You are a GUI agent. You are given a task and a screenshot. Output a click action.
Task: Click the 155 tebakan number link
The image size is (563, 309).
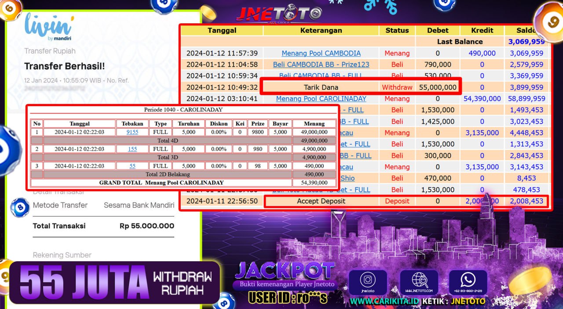click(x=132, y=149)
